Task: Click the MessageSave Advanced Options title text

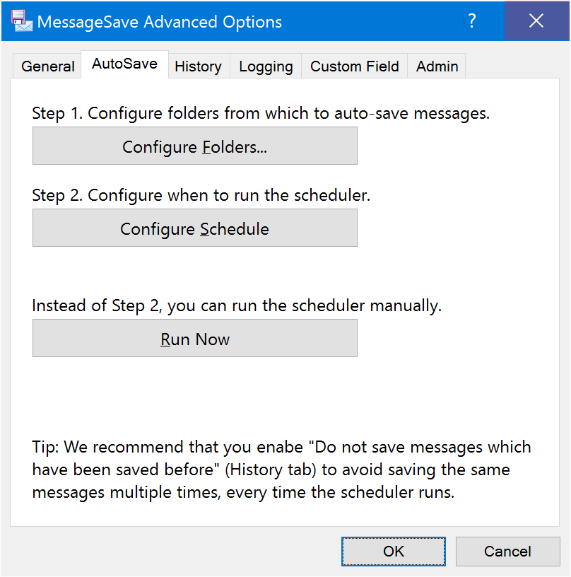Action: pyautogui.click(x=160, y=22)
